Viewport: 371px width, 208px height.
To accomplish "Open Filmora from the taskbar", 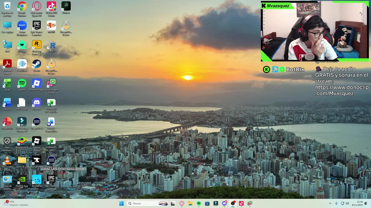I will pyautogui.click(x=216, y=203).
